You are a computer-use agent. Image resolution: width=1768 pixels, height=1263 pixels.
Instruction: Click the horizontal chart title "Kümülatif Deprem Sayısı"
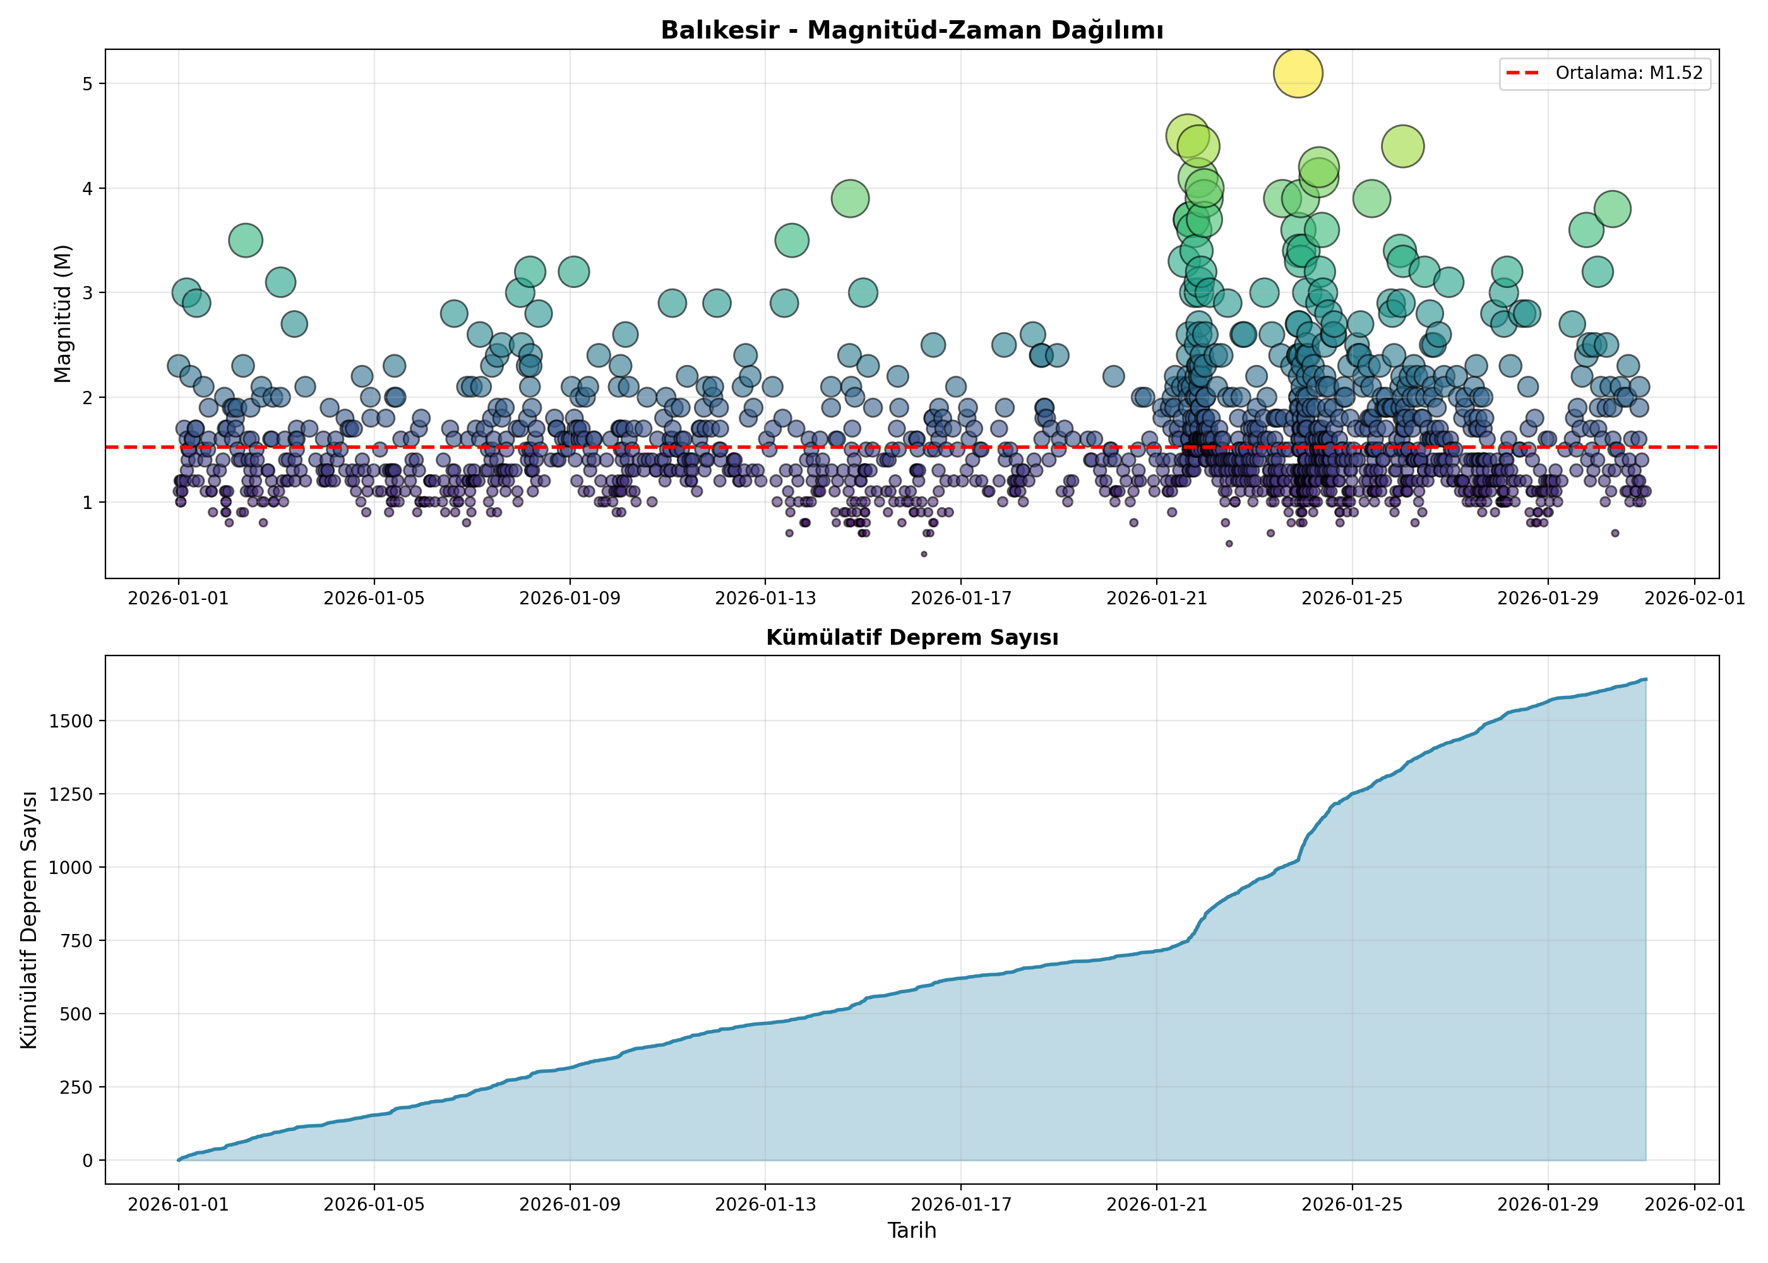click(x=912, y=638)
